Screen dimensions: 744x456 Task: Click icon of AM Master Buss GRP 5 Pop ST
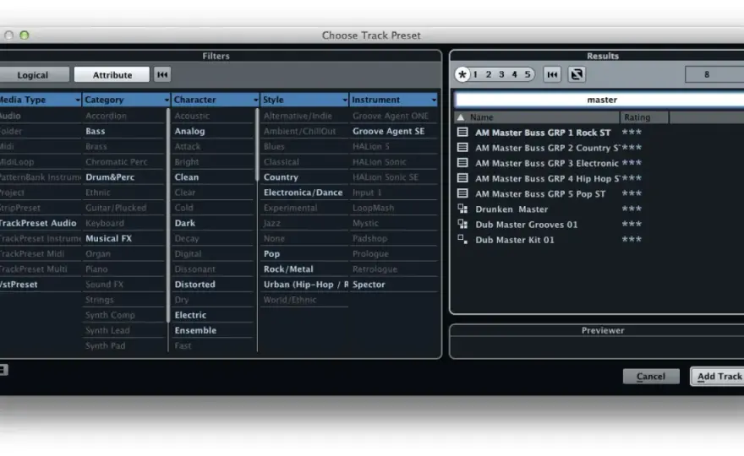coord(462,193)
